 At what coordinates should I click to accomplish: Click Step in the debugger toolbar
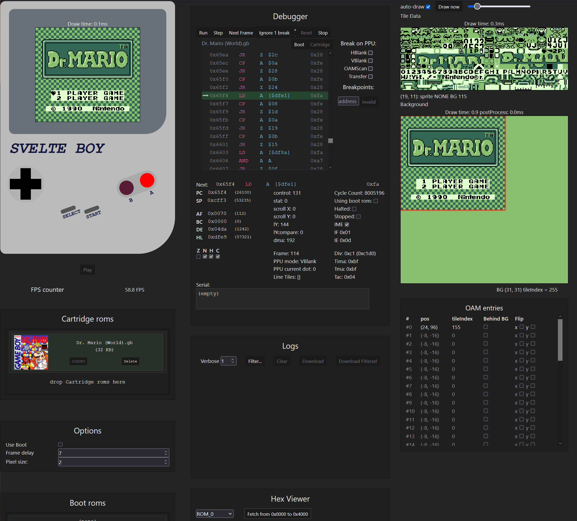coord(218,33)
